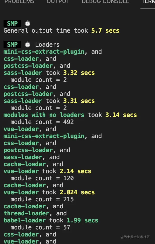155x244 pixels.
Task: Activate the TERMINAL tab at right edge
Action: (148, 2)
